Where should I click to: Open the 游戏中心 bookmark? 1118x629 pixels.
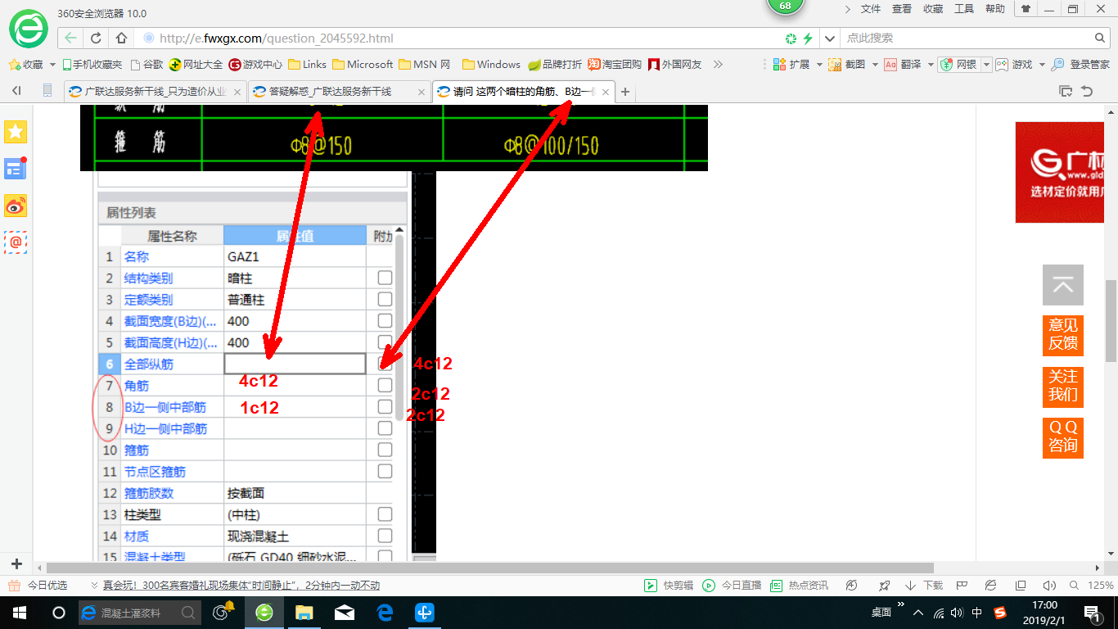click(x=255, y=64)
